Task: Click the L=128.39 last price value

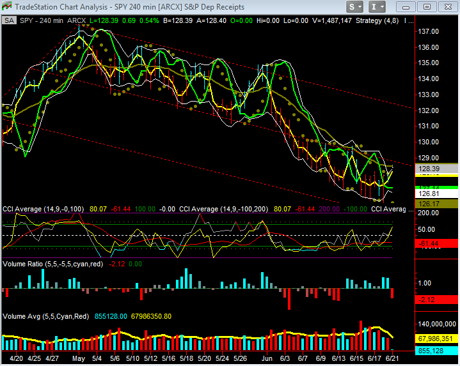Action: [104, 21]
